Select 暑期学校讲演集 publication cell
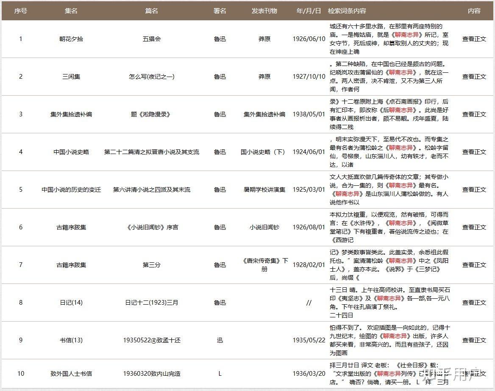The height and width of the screenshot is (391, 495). tap(264, 190)
